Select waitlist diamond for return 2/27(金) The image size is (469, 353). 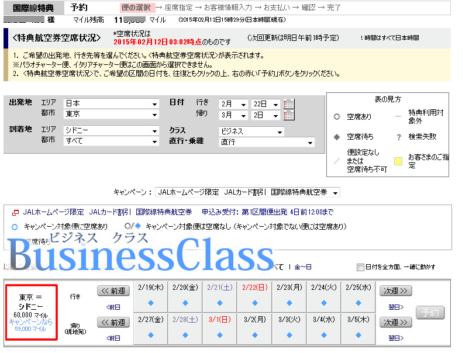coord(151,335)
